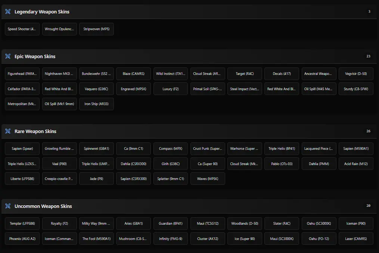This screenshot has width=379, height=253.
Task: Collapse the Epic Weapon Skins section header
Action: click(x=187, y=56)
